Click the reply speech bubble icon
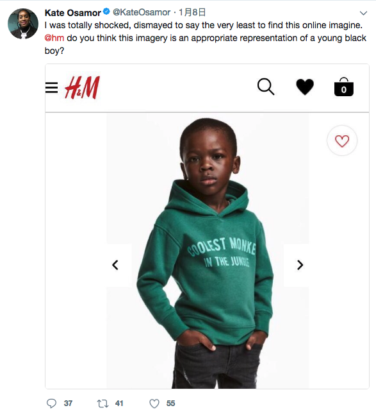Screen dimensions: 376x415 (51, 403)
